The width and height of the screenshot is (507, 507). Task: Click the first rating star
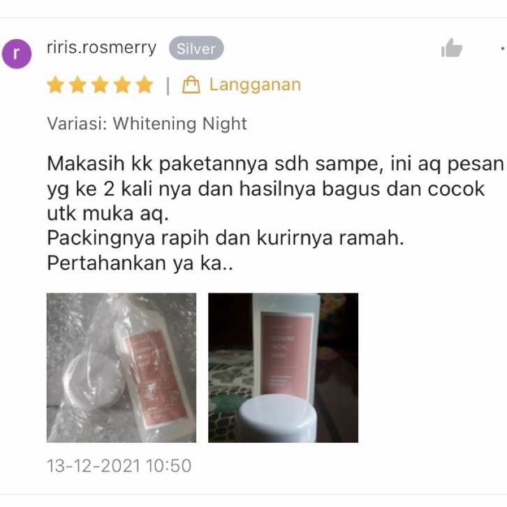(x=56, y=84)
